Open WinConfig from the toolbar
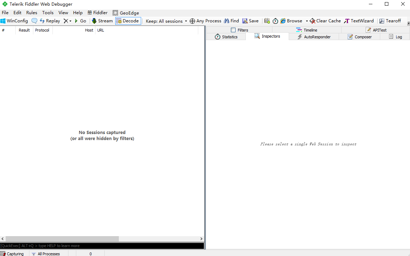The width and height of the screenshot is (410, 256). point(15,21)
